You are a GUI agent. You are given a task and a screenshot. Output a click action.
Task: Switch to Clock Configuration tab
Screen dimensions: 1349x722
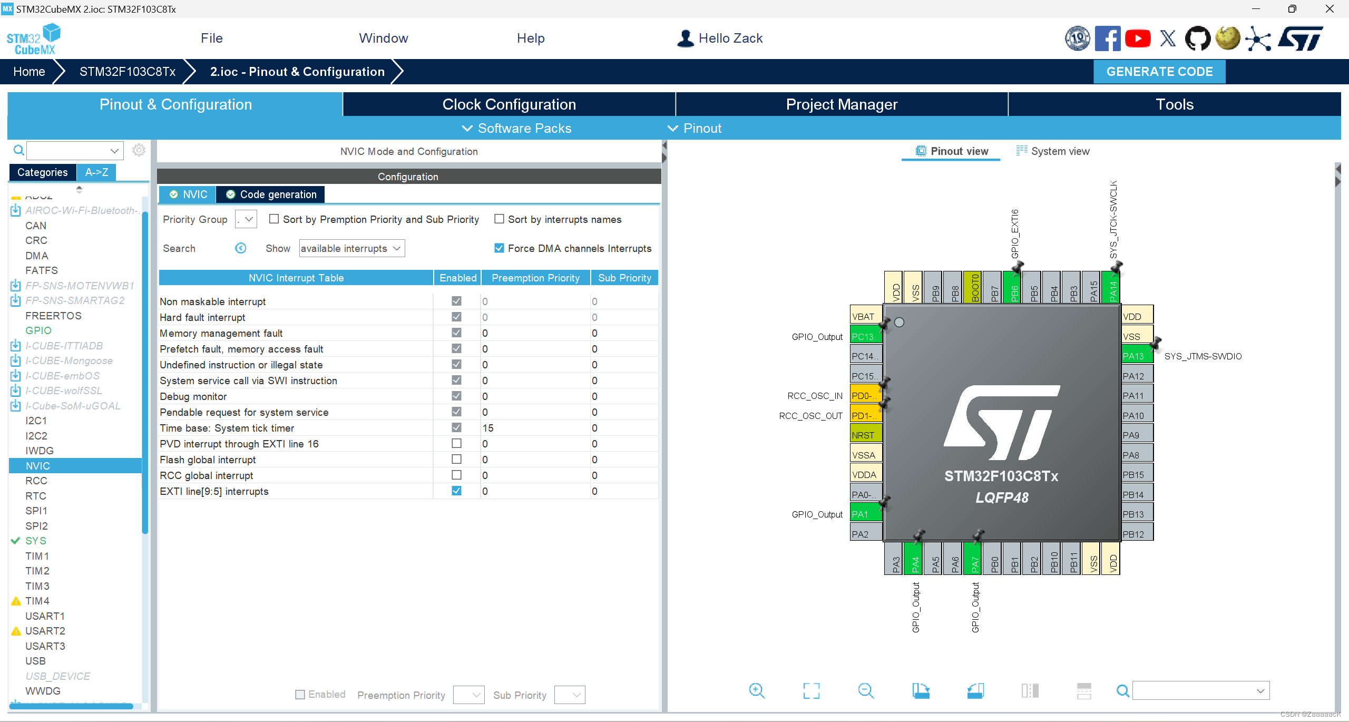click(x=509, y=104)
